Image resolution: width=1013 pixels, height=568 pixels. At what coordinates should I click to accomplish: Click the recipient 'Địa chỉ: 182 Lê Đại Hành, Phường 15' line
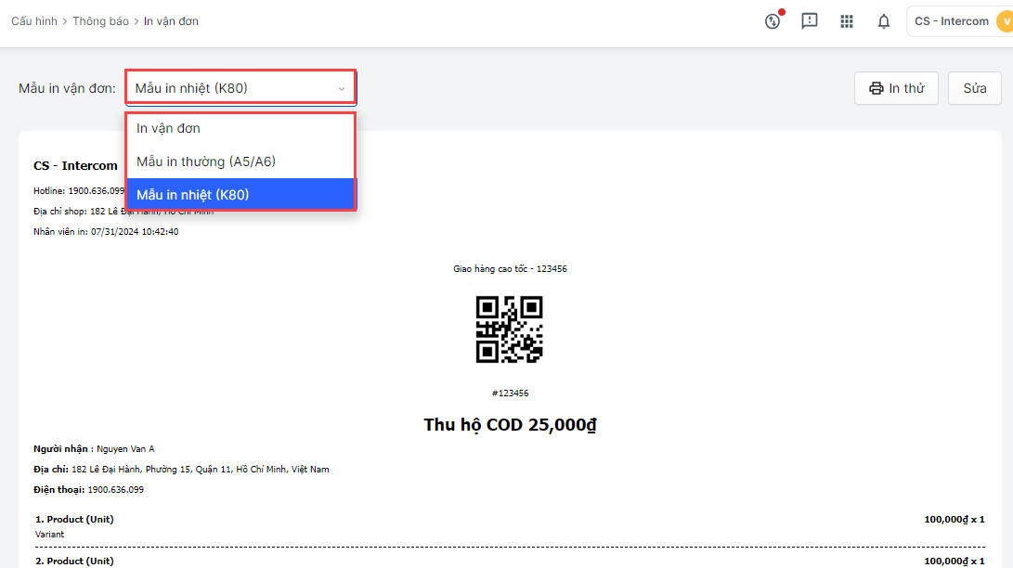(181, 470)
